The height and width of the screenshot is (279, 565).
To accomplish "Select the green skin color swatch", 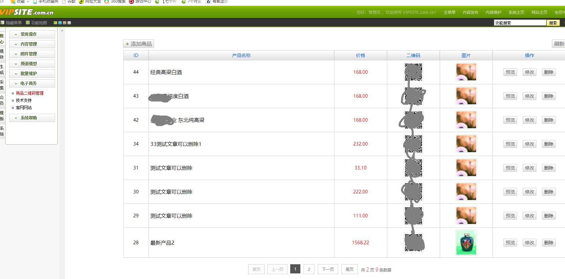I will (55, 23).
